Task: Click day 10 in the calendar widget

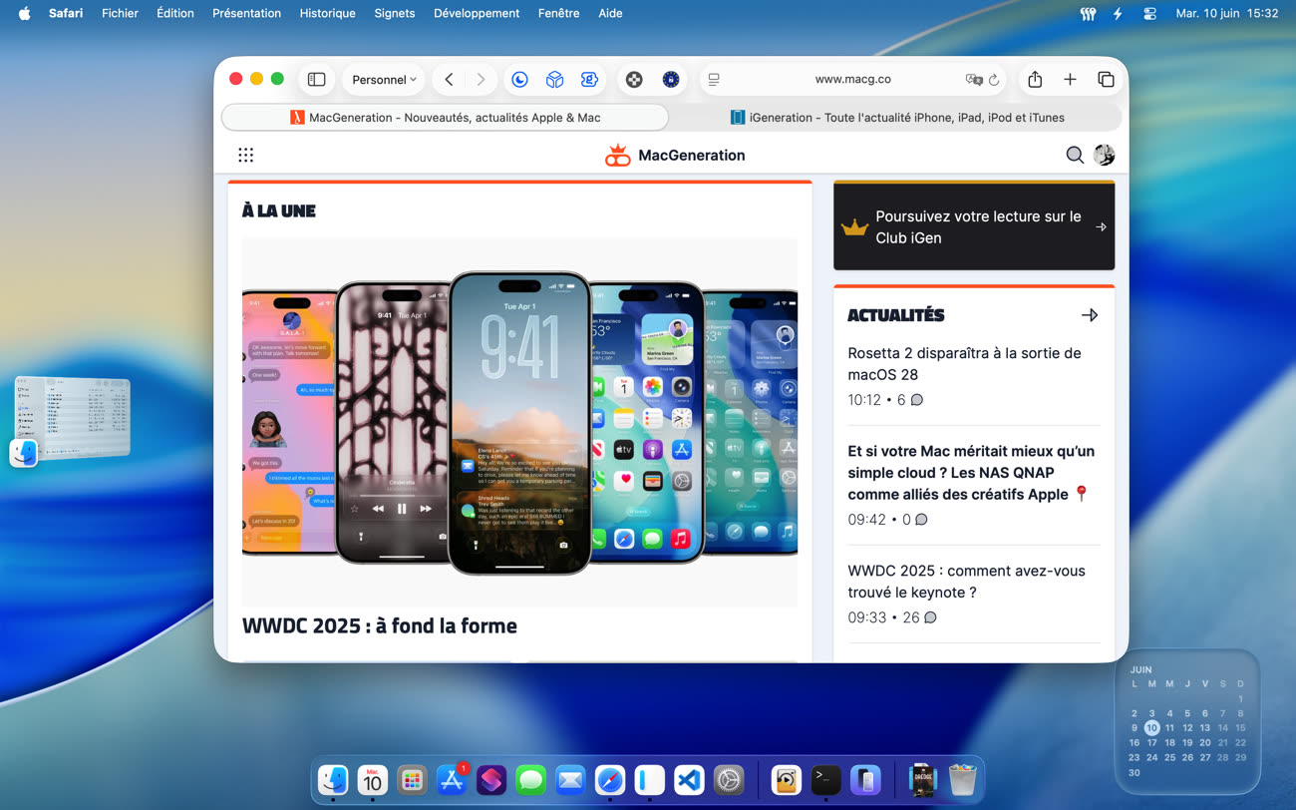Action: 1151,728
